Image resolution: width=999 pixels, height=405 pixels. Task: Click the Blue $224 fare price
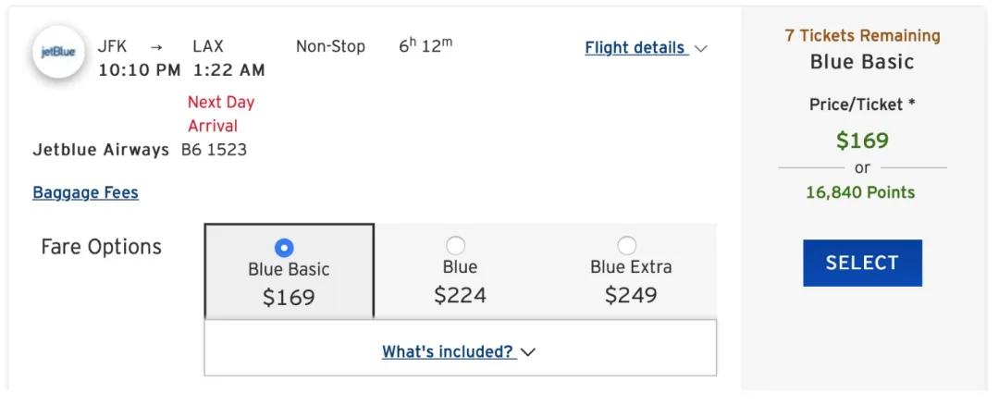460,296
